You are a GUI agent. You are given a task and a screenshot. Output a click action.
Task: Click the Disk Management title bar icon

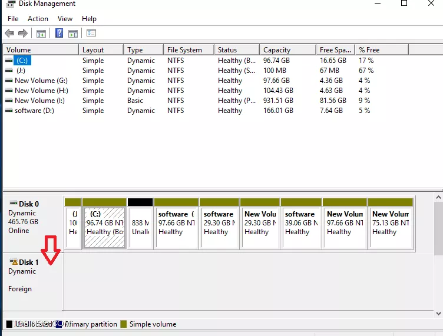click(x=11, y=4)
